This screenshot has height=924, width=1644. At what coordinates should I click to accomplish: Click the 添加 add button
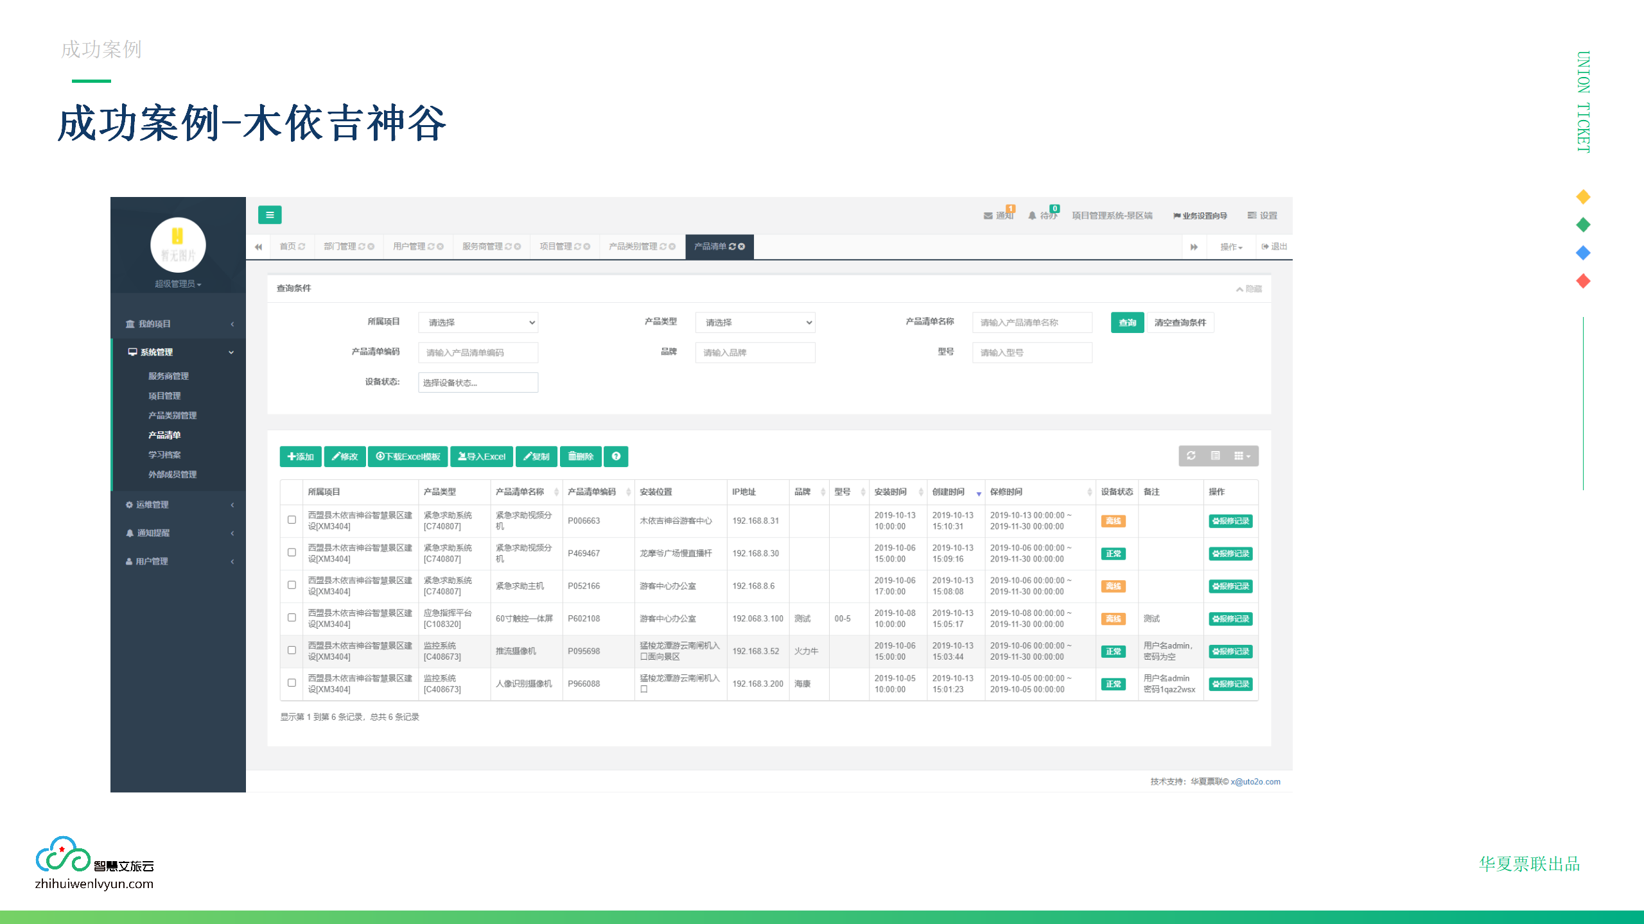(301, 456)
